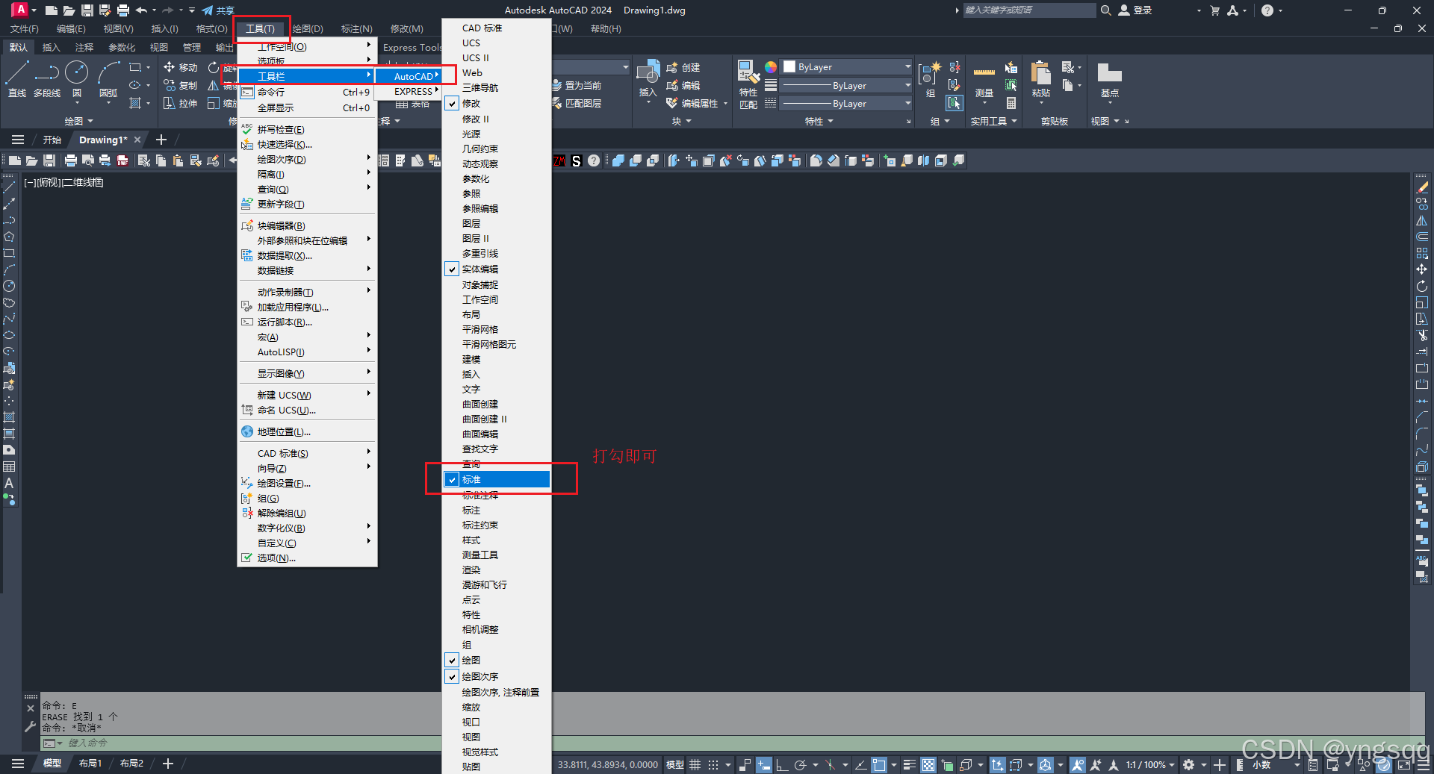Open the color ByLayer dropdown
The width and height of the screenshot is (1434, 774).
[x=847, y=67]
